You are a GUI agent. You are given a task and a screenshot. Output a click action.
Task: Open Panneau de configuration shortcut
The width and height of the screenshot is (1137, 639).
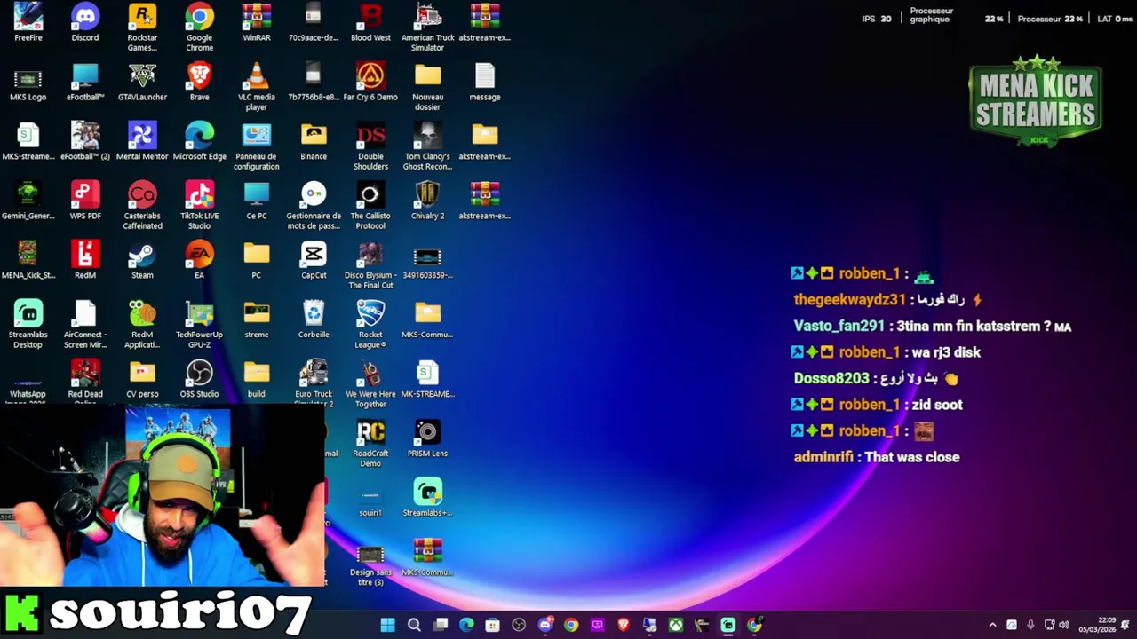[x=257, y=146]
